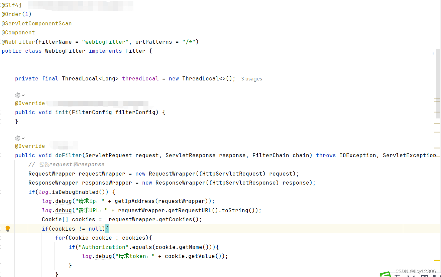Screen dimensions: 441x277
Task: Expand the author dropdown chevron above doFilter
Action: coord(23,138)
